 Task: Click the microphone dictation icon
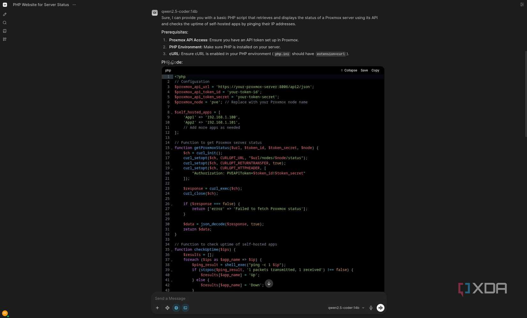(371, 308)
